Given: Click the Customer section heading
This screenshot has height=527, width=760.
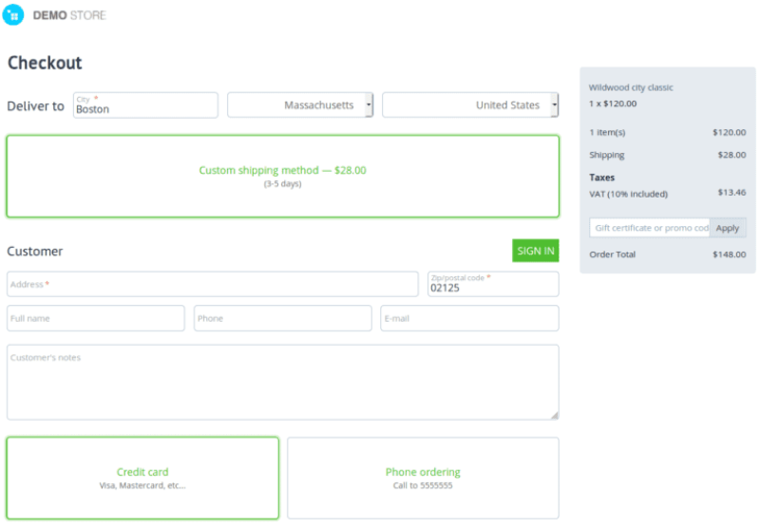Looking at the screenshot, I should coord(35,252).
